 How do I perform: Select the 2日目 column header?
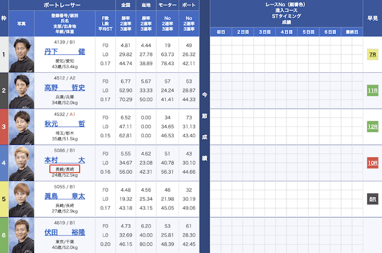pyautogui.click(x=243, y=32)
